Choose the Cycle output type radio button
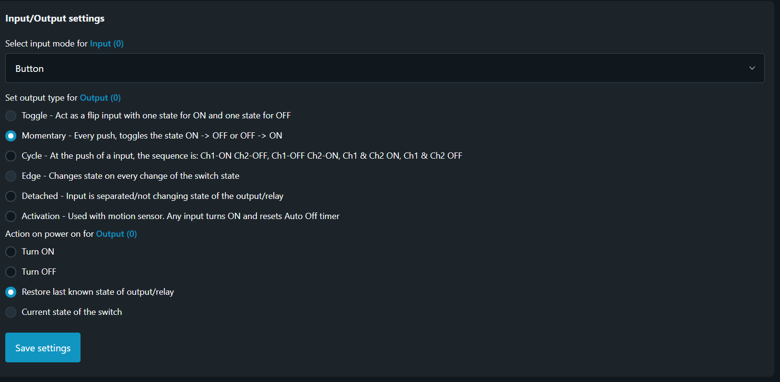Viewport: 780px width, 382px height. (x=11, y=156)
